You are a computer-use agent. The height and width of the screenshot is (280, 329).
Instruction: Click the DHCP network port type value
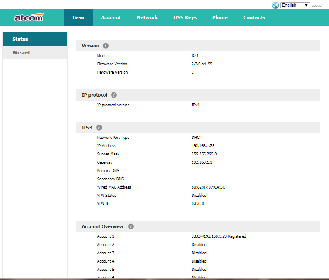[197, 137]
